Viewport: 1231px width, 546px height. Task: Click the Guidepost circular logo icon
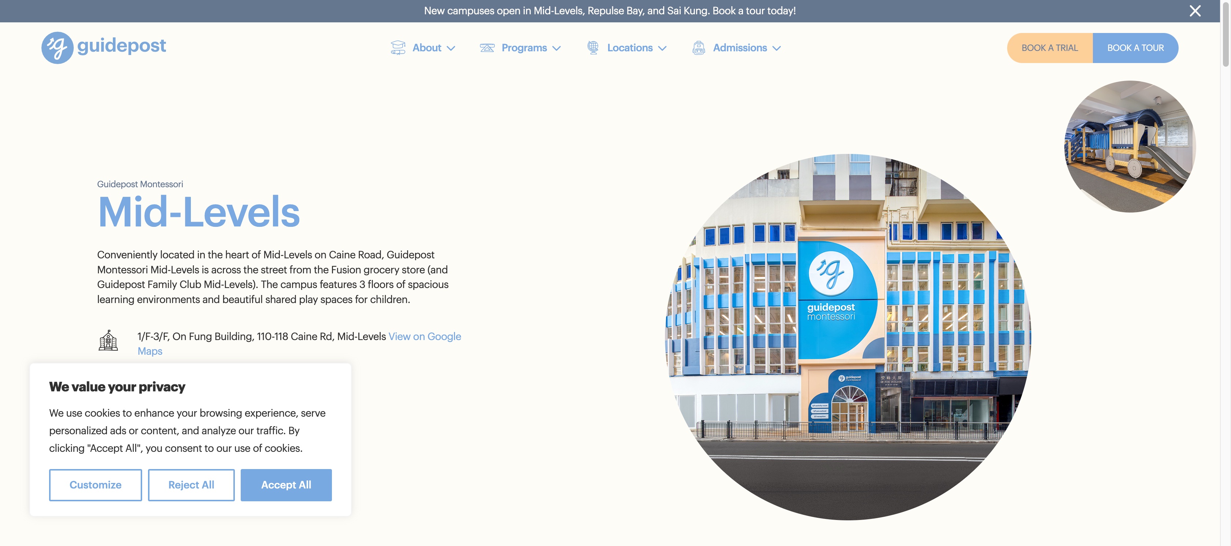click(x=58, y=48)
